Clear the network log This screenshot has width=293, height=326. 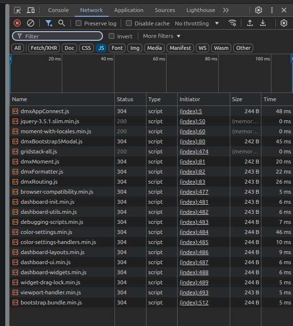pos(31,23)
